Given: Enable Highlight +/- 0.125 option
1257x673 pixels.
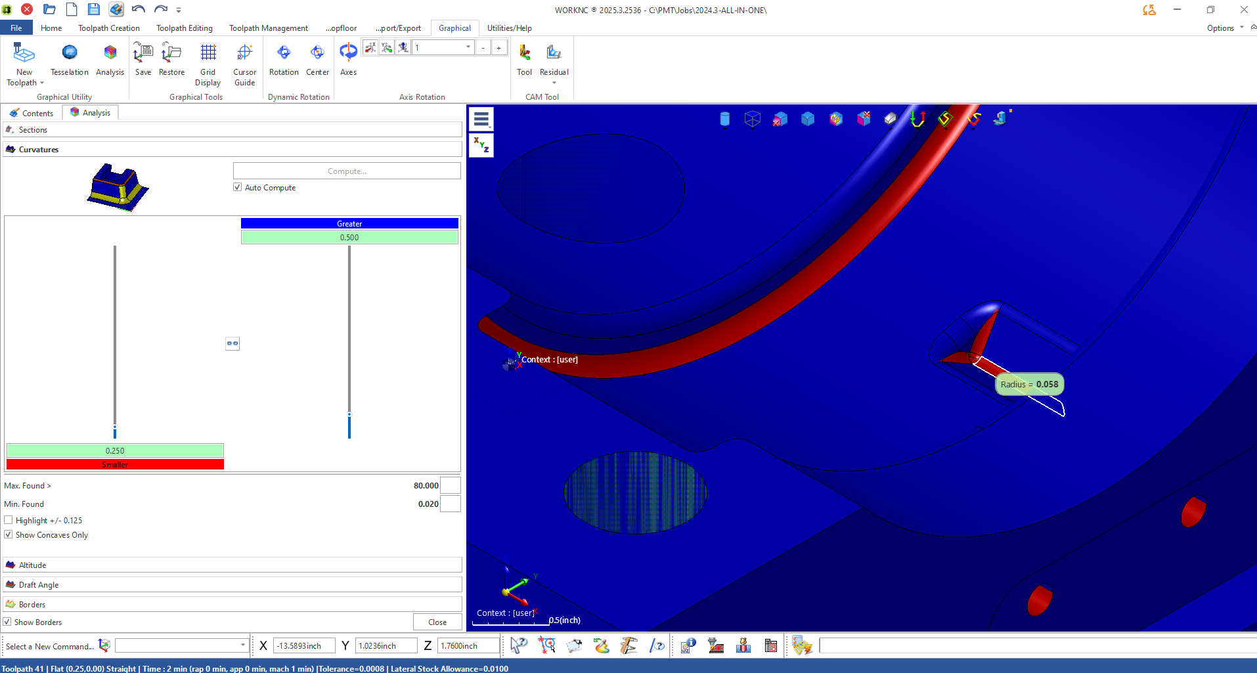Looking at the screenshot, I should 9,520.
